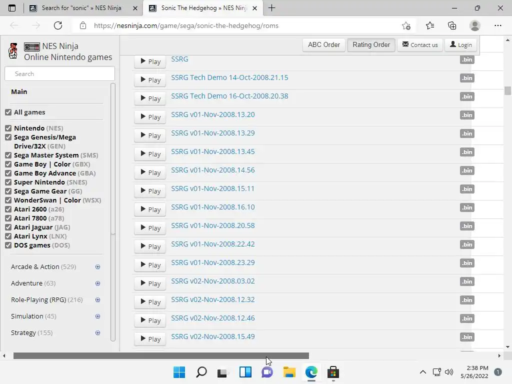Open the Windows Start menu
Screen dimensions: 512x384
point(179,372)
